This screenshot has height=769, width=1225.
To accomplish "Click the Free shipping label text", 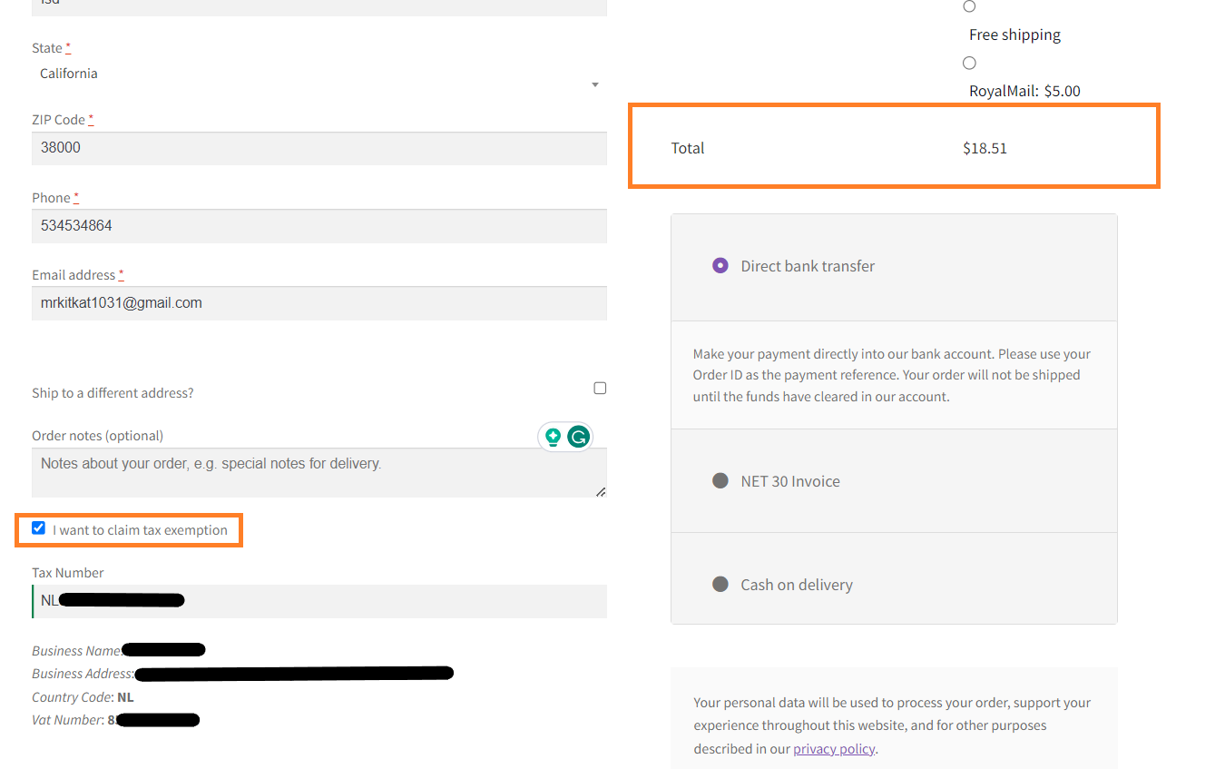I will pos(1014,35).
